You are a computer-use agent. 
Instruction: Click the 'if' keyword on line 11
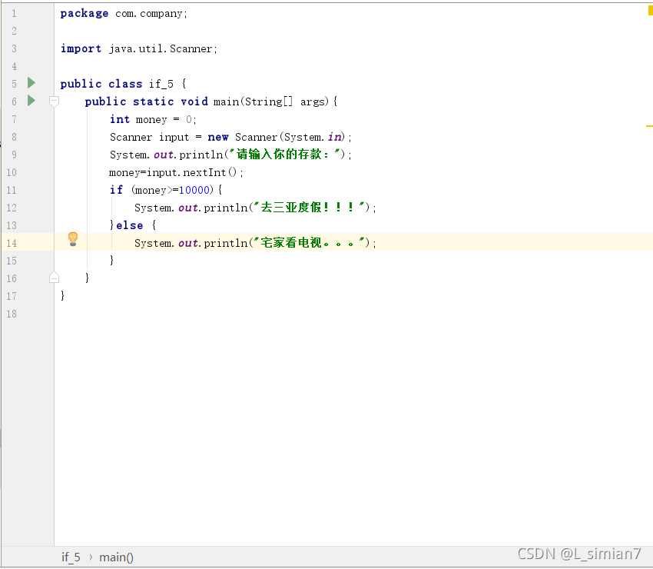click(116, 190)
